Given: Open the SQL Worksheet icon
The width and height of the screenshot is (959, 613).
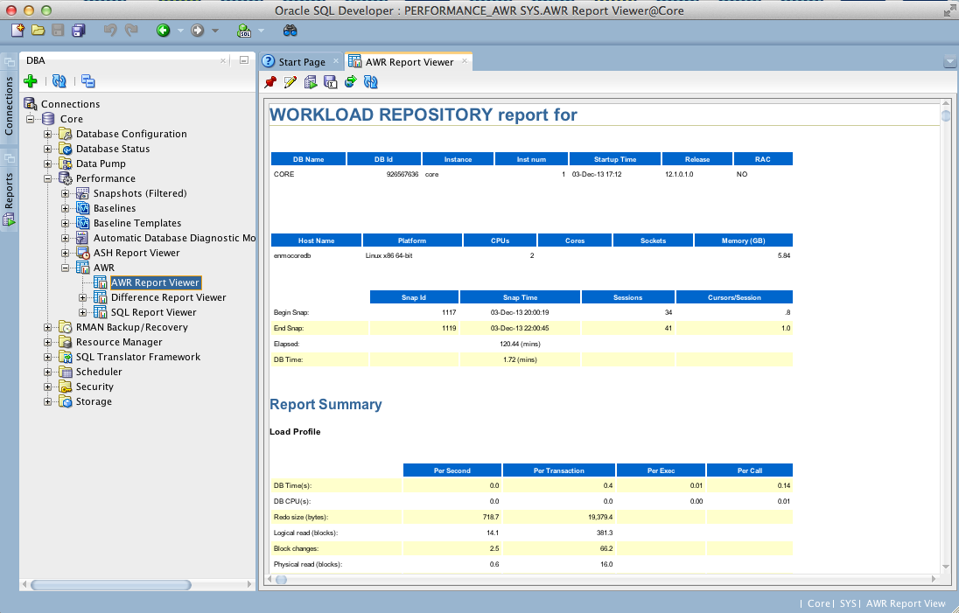Looking at the screenshot, I should tap(245, 30).
